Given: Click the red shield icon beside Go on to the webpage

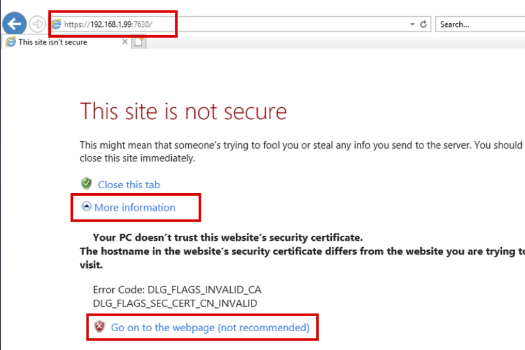Looking at the screenshot, I should click(99, 327).
